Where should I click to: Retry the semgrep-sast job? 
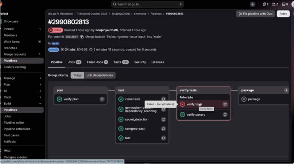pyautogui.click(x=163, y=129)
